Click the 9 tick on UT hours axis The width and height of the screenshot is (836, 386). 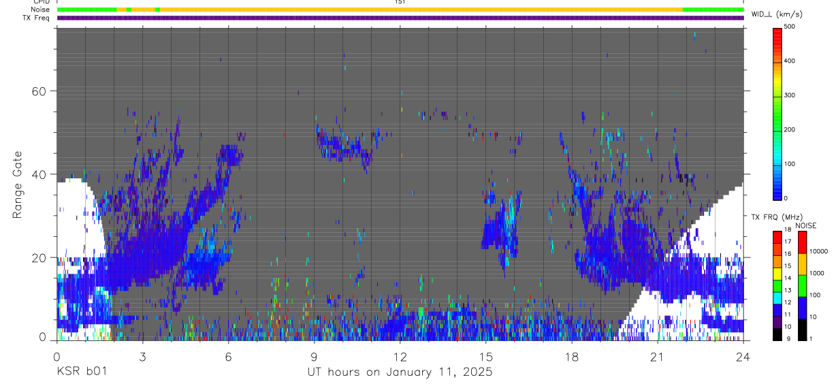coord(315,355)
